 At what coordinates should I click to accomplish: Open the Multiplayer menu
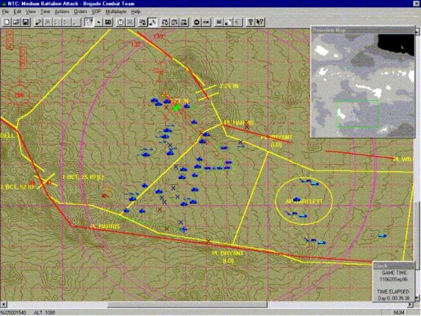tap(116, 12)
